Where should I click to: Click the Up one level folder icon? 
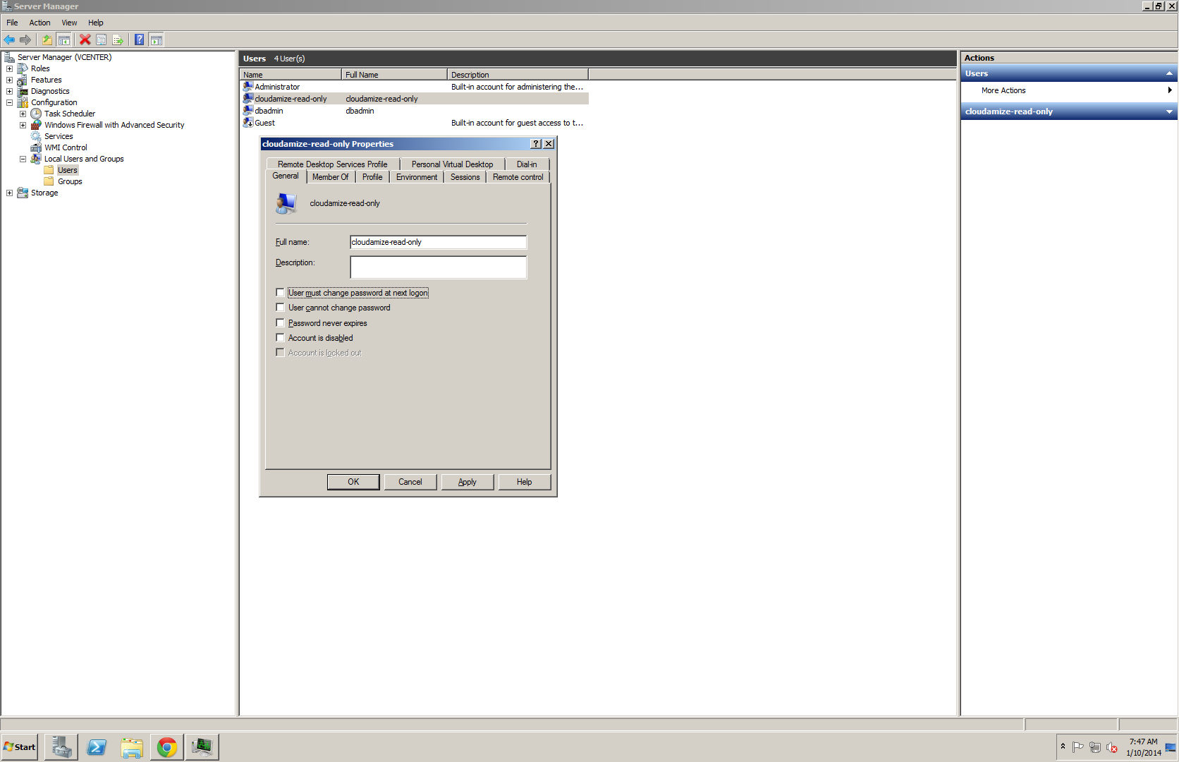click(x=47, y=40)
